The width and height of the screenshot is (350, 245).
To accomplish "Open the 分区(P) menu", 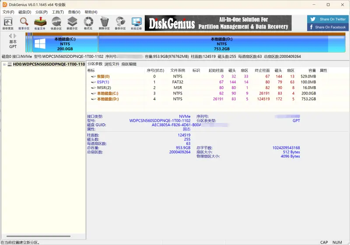I will [42, 12].
